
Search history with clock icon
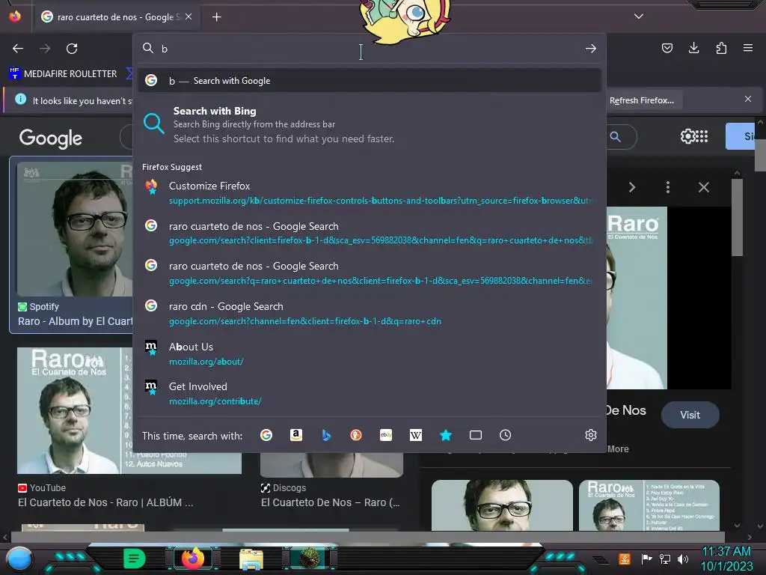(x=505, y=435)
